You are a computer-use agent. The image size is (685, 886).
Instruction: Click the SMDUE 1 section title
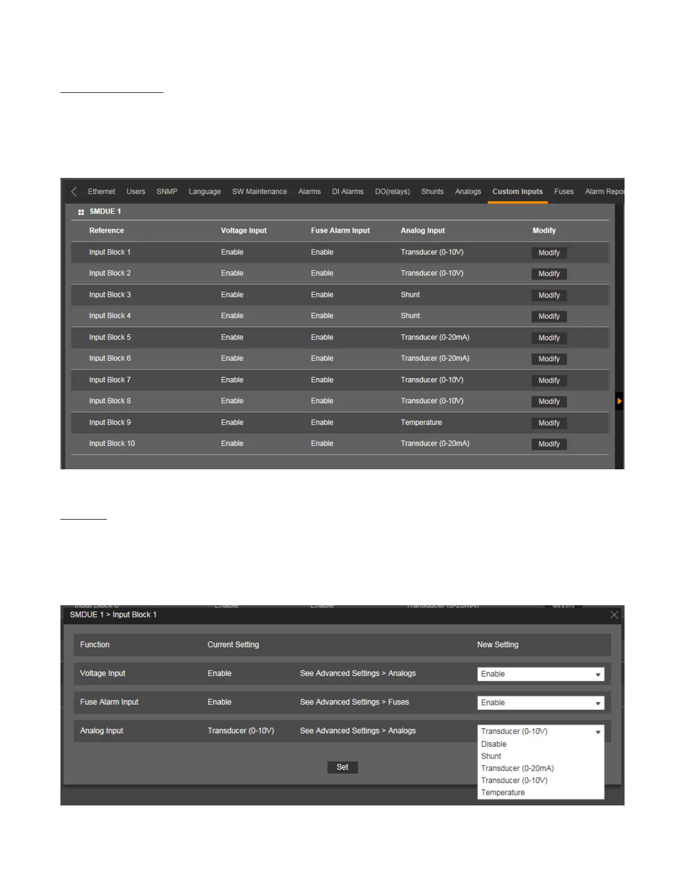tap(105, 211)
